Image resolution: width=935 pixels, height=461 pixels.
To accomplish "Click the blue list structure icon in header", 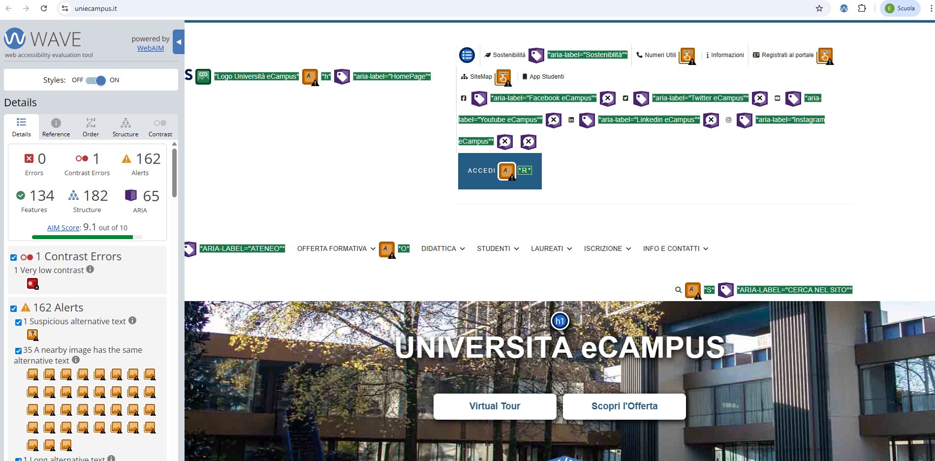I will [x=467, y=55].
